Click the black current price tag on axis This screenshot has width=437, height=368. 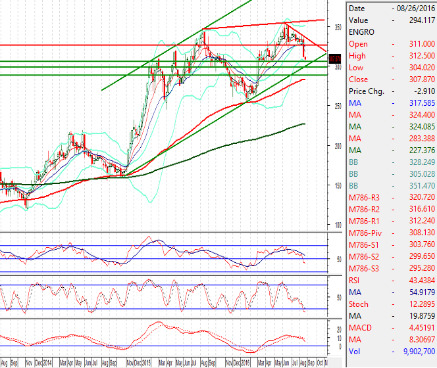pos(335,59)
